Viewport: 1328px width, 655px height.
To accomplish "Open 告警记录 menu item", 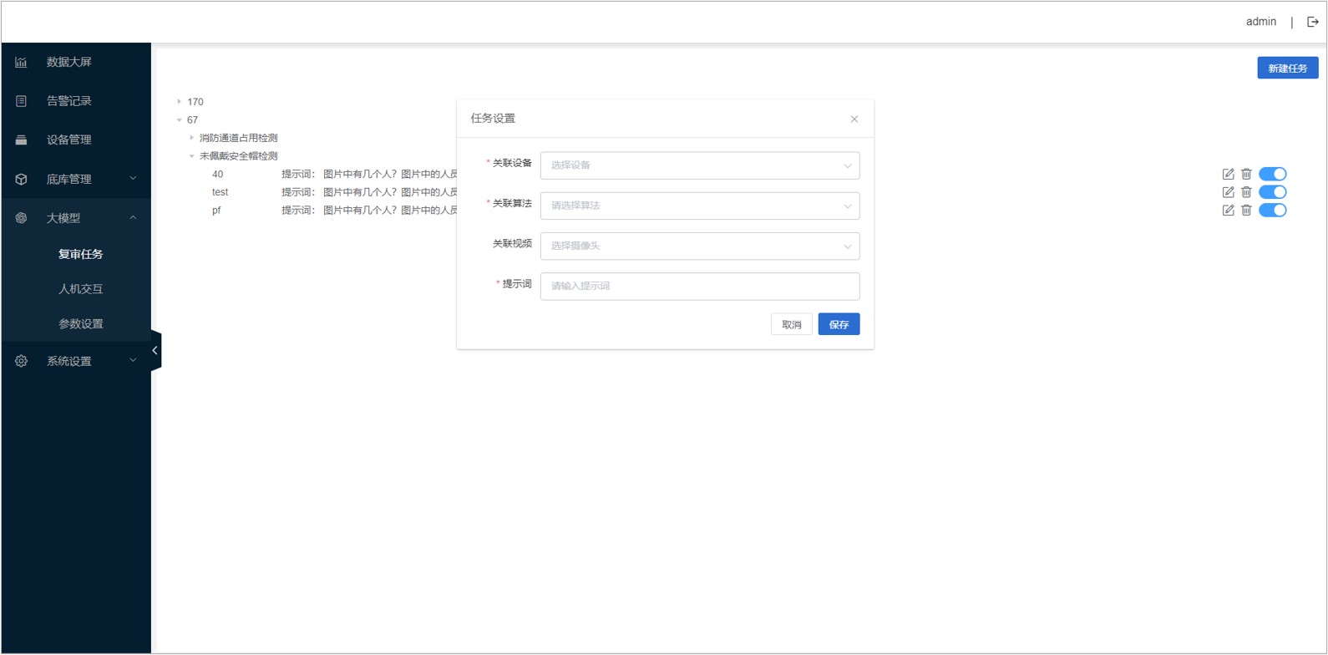I will [x=76, y=101].
